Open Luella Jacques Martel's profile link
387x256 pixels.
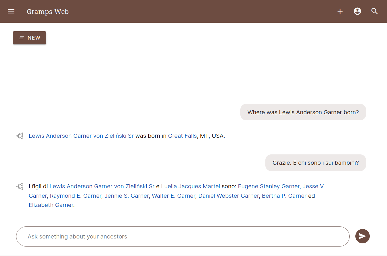tap(190, 187)
